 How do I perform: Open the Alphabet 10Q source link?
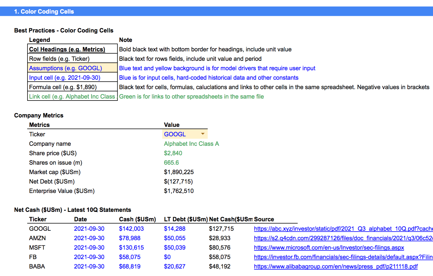click(343, 229)
